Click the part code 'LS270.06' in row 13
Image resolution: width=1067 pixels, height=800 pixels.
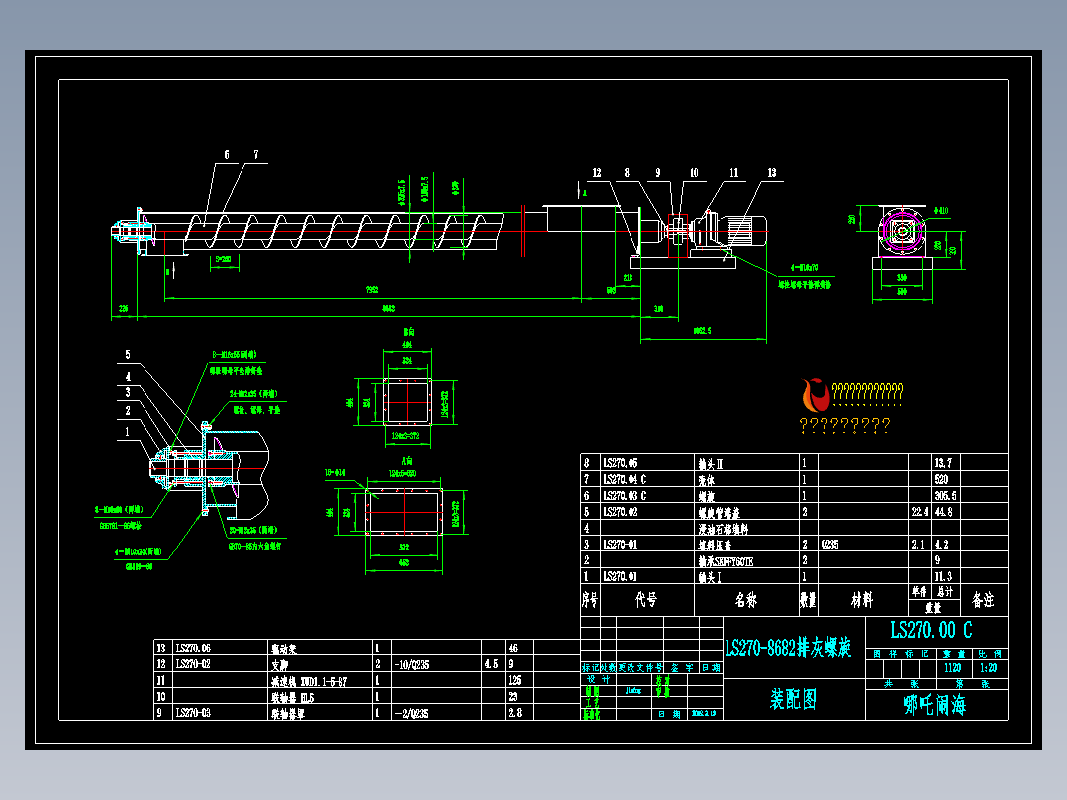click(193, 649)
